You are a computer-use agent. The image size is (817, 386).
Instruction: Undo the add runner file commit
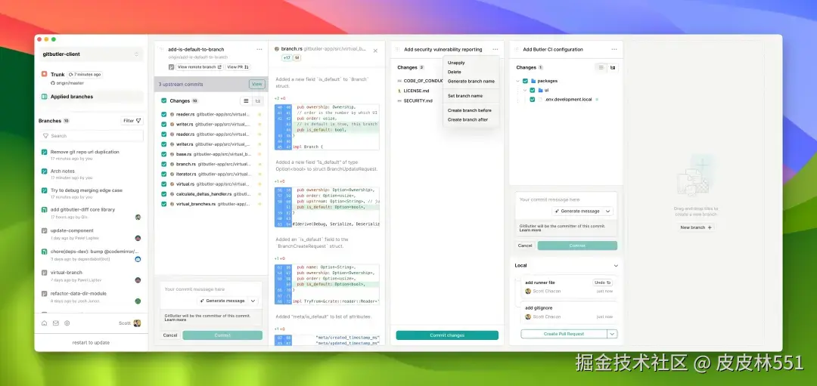click(603, 283)
